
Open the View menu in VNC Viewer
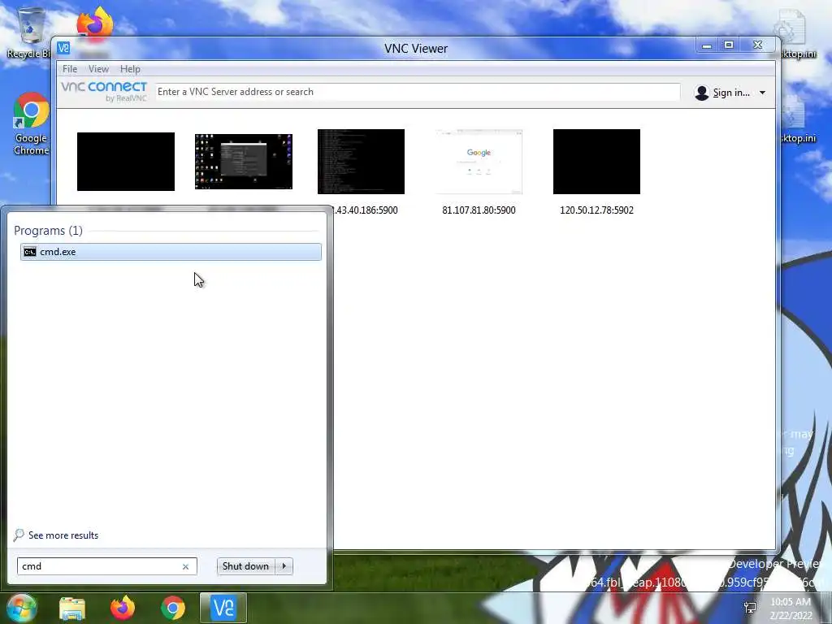click(98, 69)
